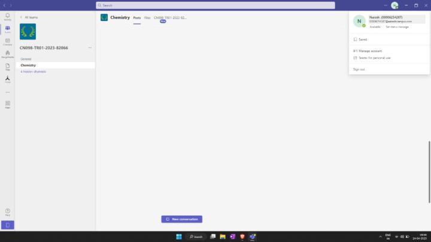Open the CN098 team avatar with laurel
The height and width of the screenshot is (242, 431).
28,32
